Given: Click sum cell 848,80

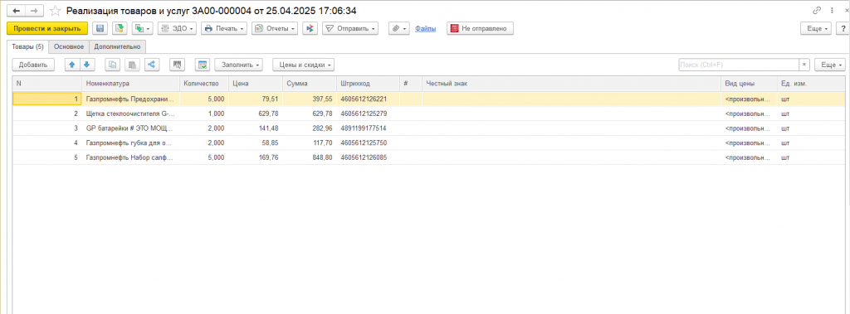Looking at the screenshot, I should click(x=310, y=157).
